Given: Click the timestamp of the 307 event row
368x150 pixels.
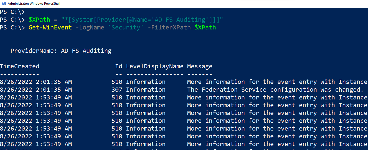Looking at the screenshot, I should [x=36, y=90].
